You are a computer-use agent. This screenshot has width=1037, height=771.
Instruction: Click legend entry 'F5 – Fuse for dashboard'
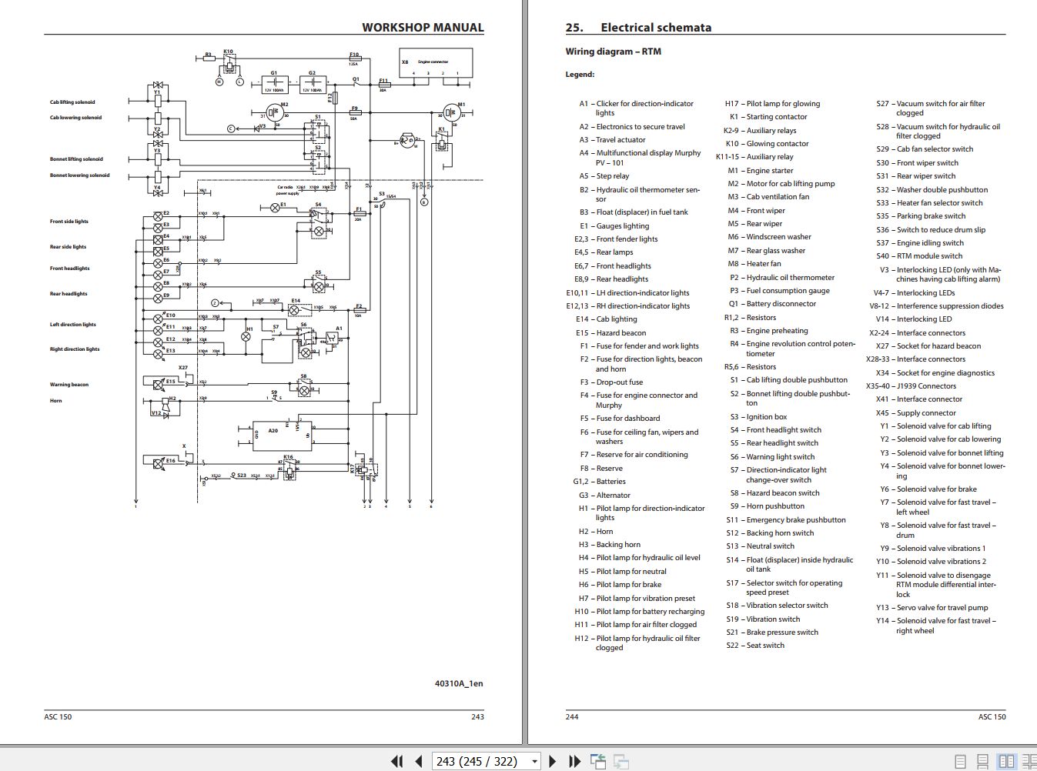(x=620, y=419)
